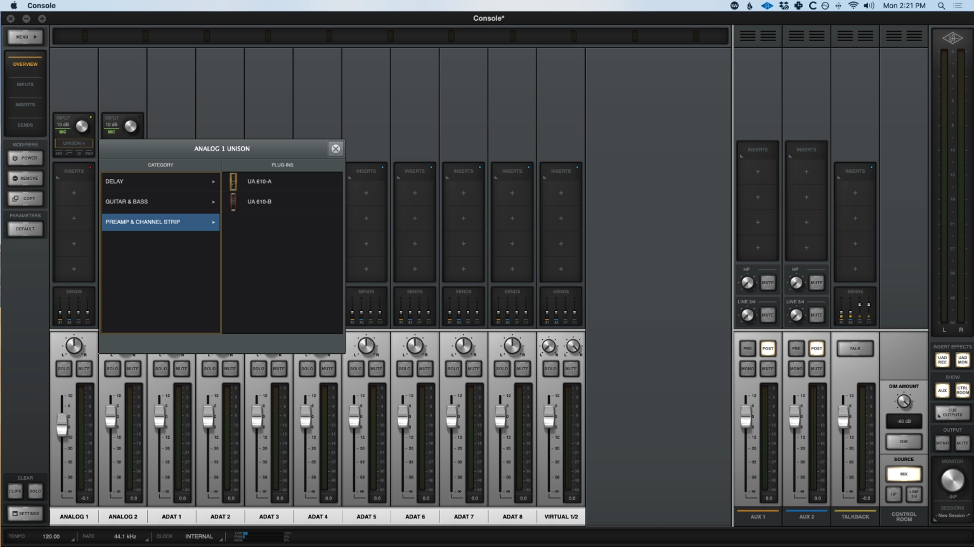
Task: Click the COPY modifier button
Action: click(25, 199)
